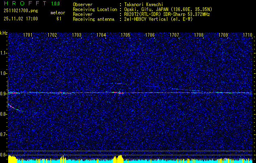Select the 0.9 frequency axis label
Viewport: 256px width, 163px height.
(3, 94)
